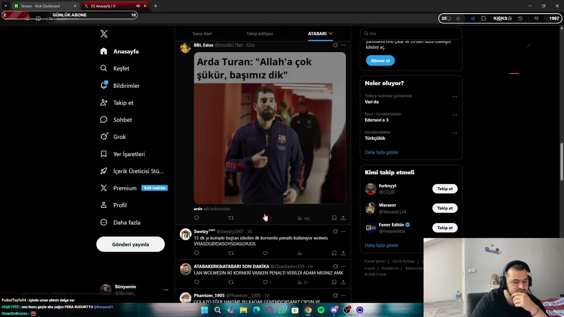Image resolution: width=564 pixels, height=317 pixels.
Task: Open options for Ederson'a 3 trend
Action: coord(455,115)
